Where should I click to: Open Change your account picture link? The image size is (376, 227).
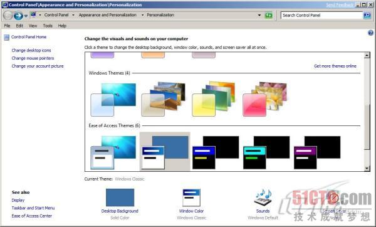click(38, 66)
